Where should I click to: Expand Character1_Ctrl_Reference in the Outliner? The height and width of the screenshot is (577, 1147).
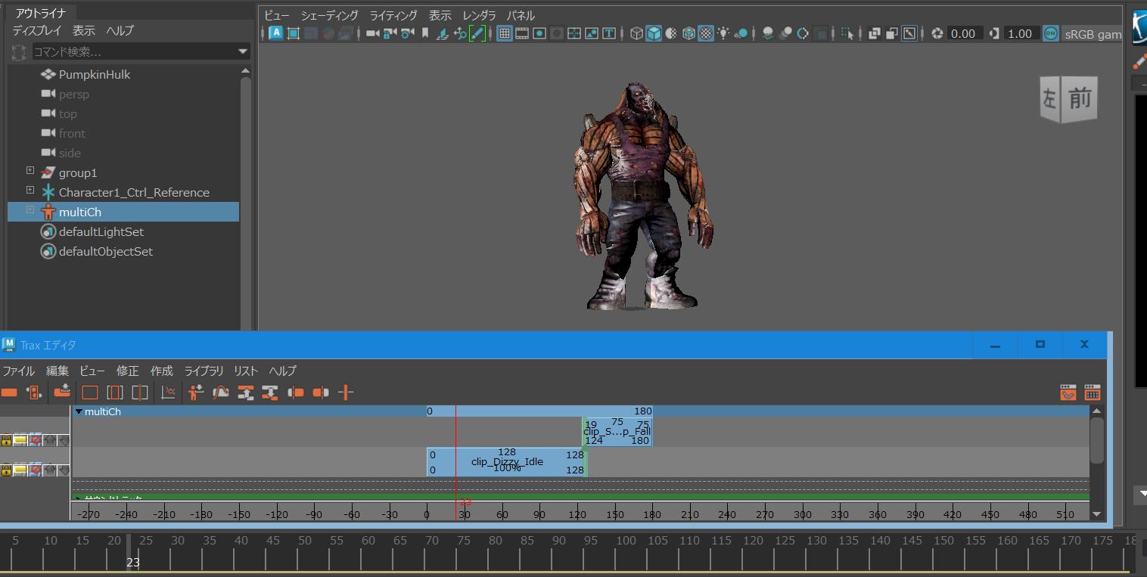30,191
